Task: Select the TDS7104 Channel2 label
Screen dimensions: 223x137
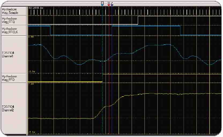Action: (x=8, y=108)
